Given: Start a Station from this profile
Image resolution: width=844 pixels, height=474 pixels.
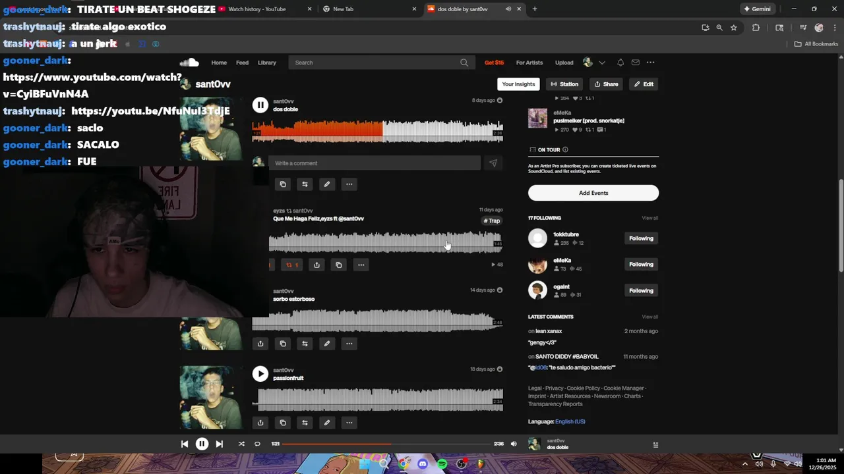Looking at the screenshot, I should coord(564,84).
